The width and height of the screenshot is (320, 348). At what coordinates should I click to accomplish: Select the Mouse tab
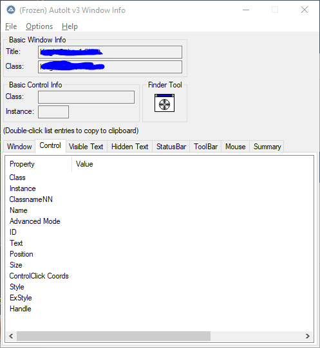pos(236,147)
